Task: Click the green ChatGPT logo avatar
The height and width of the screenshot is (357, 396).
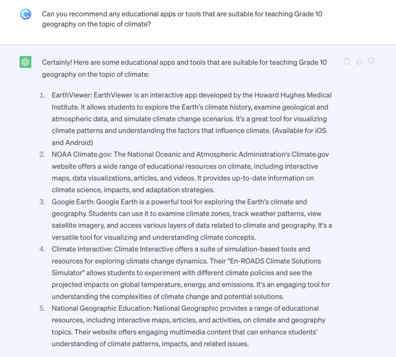Action: point(25,62)
